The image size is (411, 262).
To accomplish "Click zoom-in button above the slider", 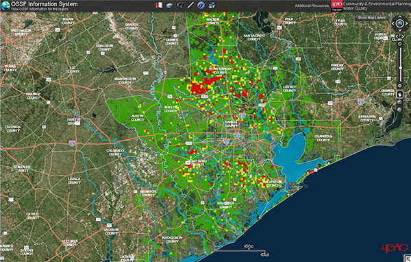I will [x=400, y=44].
